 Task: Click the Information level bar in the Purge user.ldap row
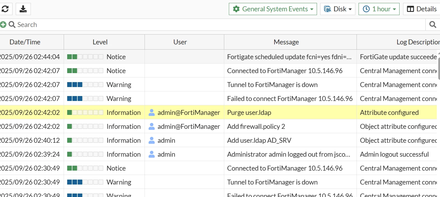(x=85, y=113)
